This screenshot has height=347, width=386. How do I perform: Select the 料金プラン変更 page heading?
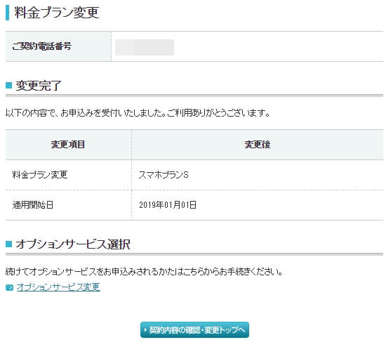pyautogui.click(x=57, y=13)
